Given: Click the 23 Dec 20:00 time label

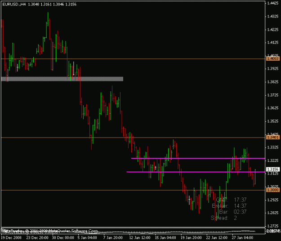Looking at the screenshot, I should pyautogui.click(x=37, y=238).
